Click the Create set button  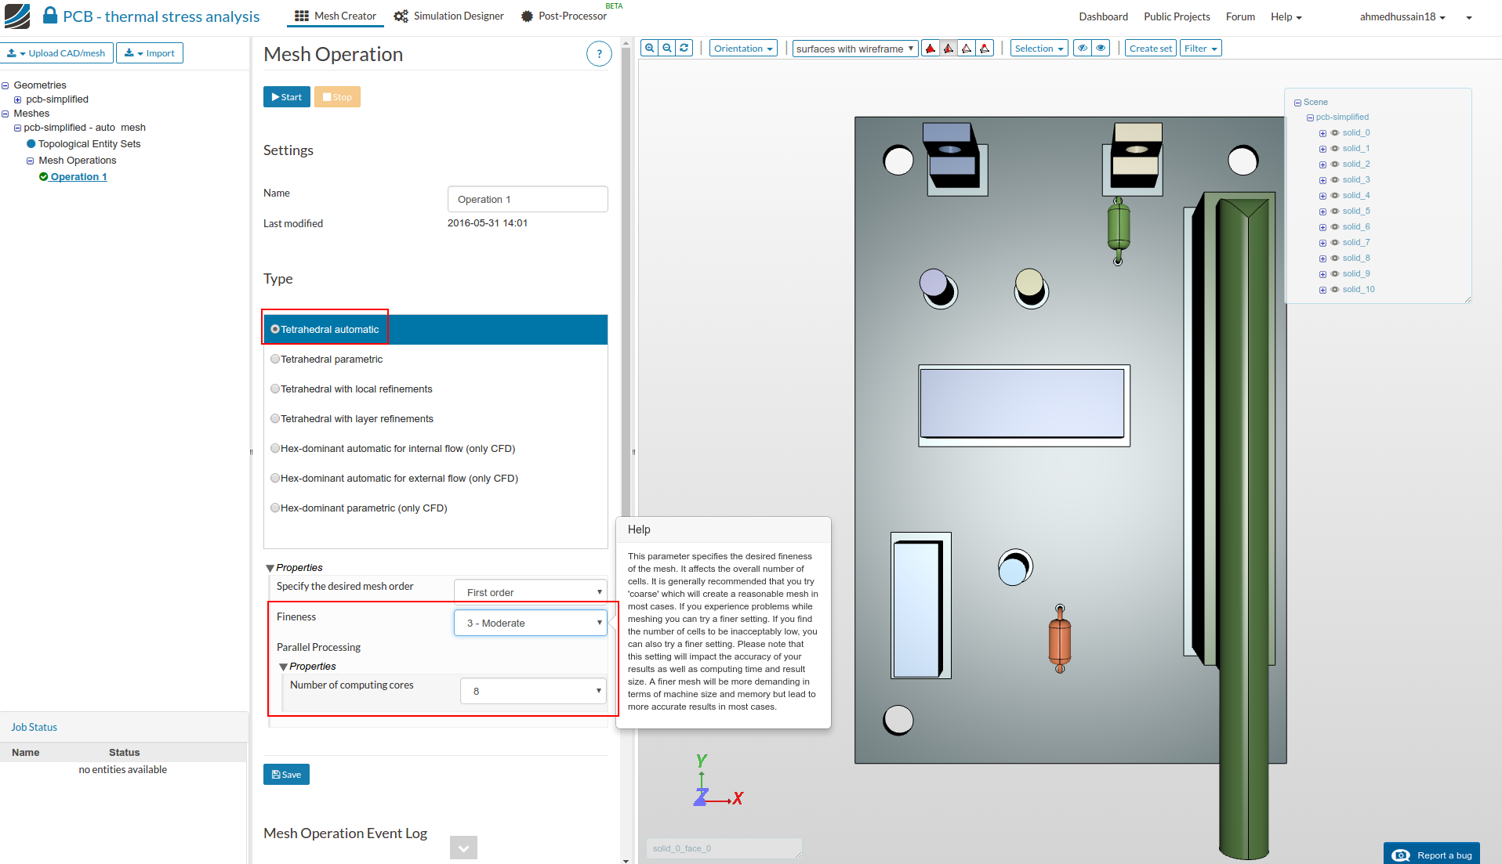[1151, 49]
